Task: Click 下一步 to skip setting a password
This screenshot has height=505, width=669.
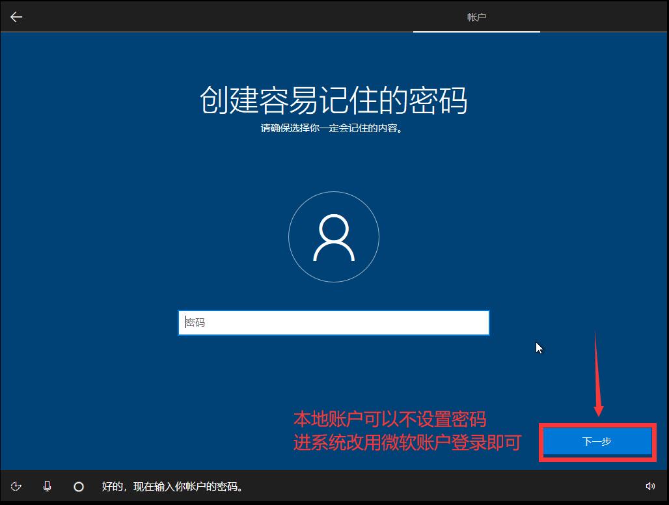Action: pyautogui.click(x=596, y=441)
